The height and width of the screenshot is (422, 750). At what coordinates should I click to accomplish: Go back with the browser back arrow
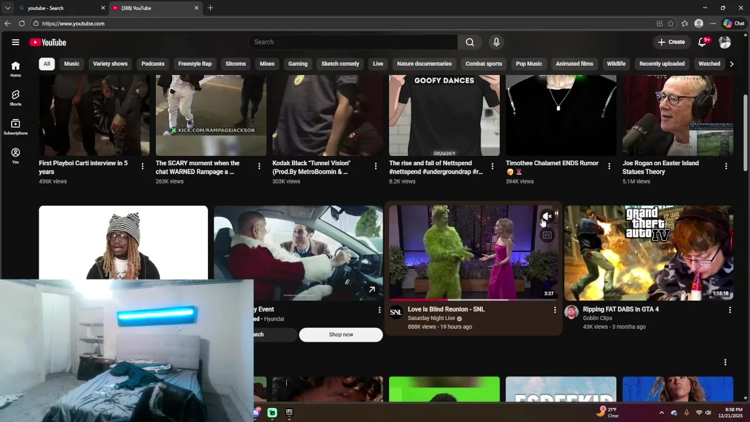(x=8, y=23)
